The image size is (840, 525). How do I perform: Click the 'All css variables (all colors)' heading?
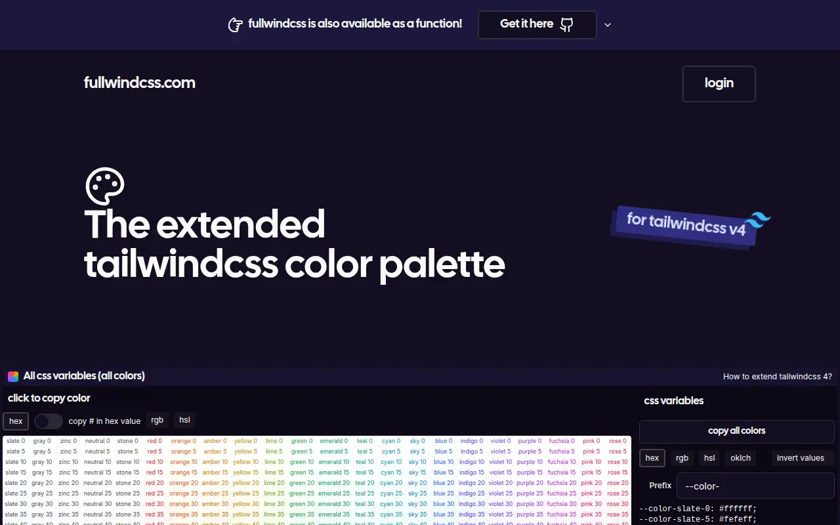pyautogui.click(x=84, y=376)
